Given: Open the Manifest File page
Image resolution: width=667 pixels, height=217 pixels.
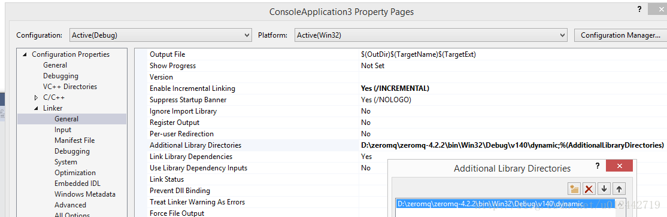Looking at the screenshot, I should coord(74,140).
